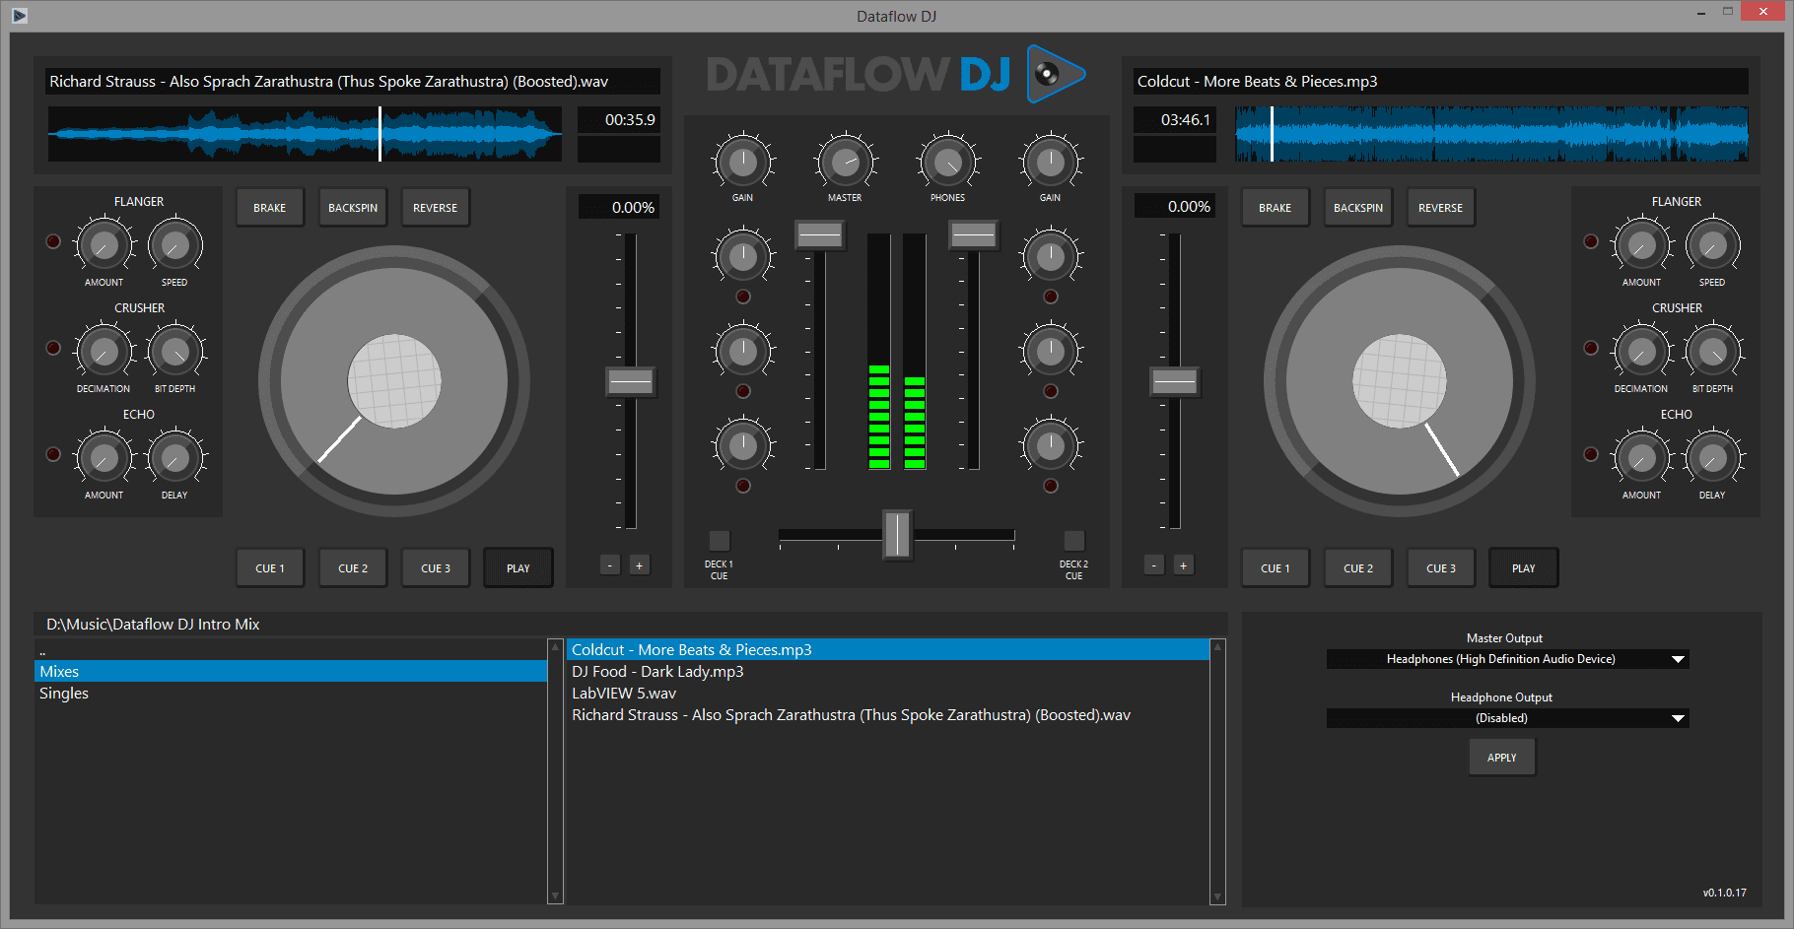
Task: Seek in the left deck waveform
Action: tap(305, 134)
